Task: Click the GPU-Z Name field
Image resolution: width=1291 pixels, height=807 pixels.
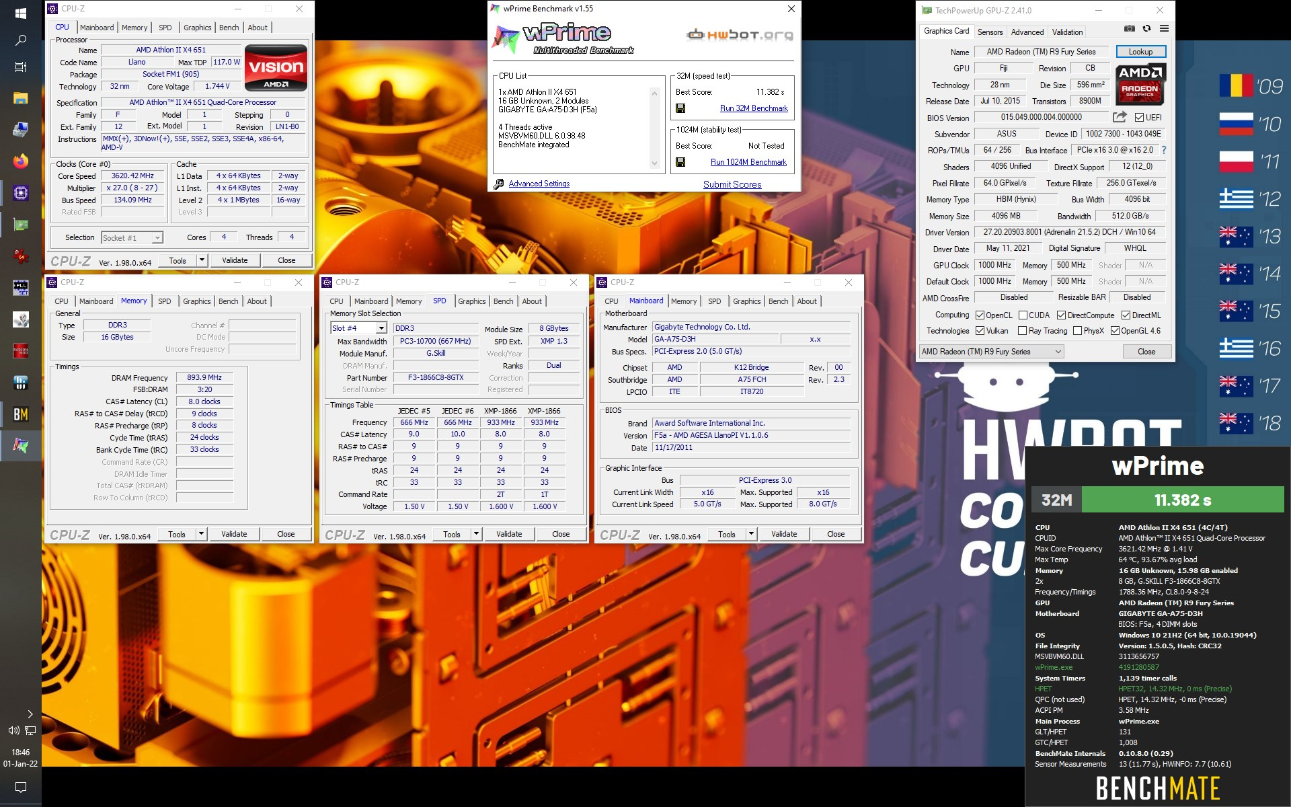Action: pyautogui.click(x=1041, y=52)
